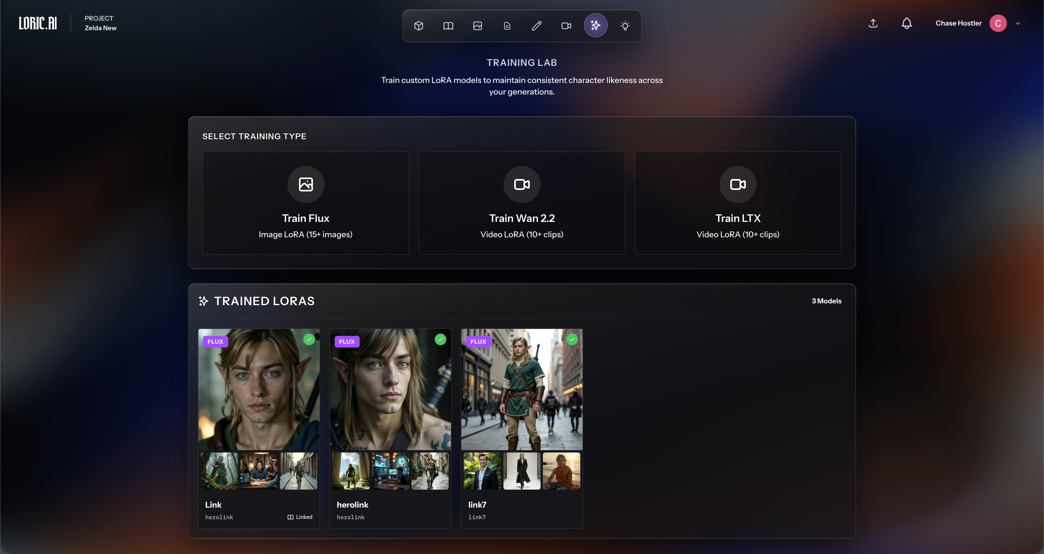Screen dimensions: 1044x554
Task: Click the Select Training Type heading
Action: [x=254, y=137]
